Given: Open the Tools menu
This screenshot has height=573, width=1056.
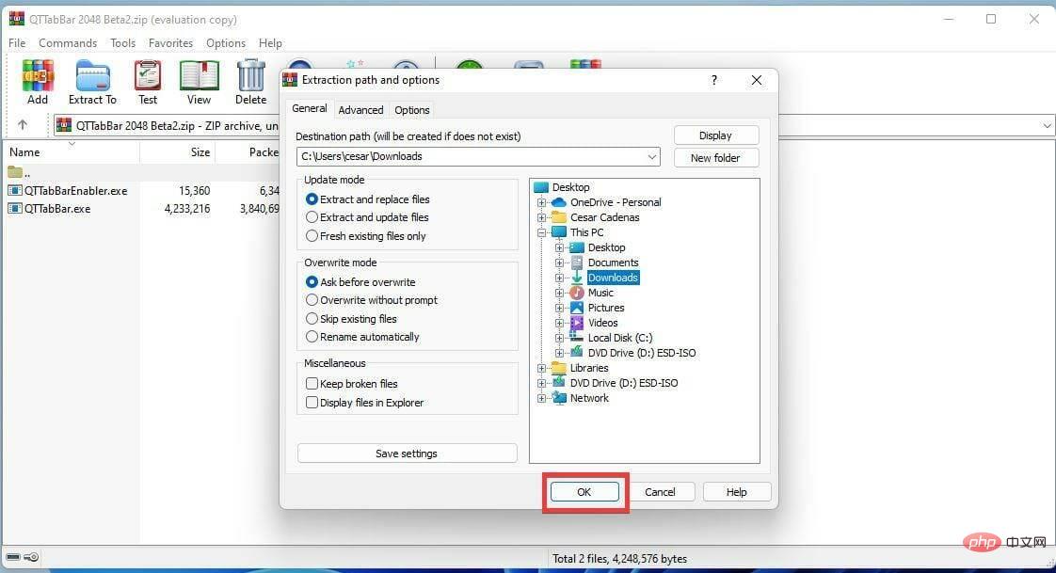Looking at the screenshot, I should pyautogui.click(x=123, y=43).
